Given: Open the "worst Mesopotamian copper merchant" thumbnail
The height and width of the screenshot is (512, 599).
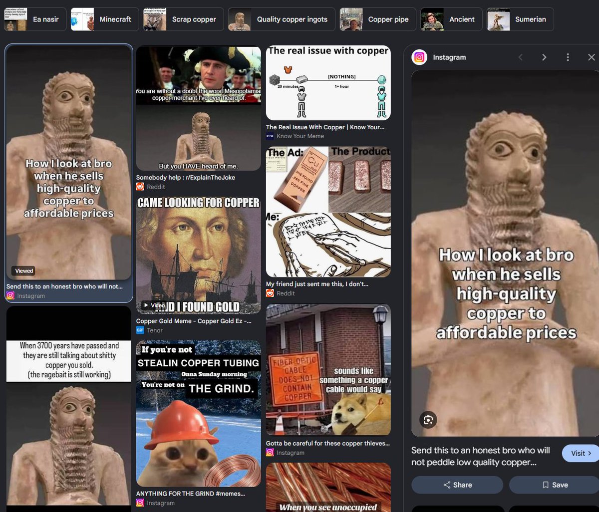Looking at the screenshot, I should [199, 108].
